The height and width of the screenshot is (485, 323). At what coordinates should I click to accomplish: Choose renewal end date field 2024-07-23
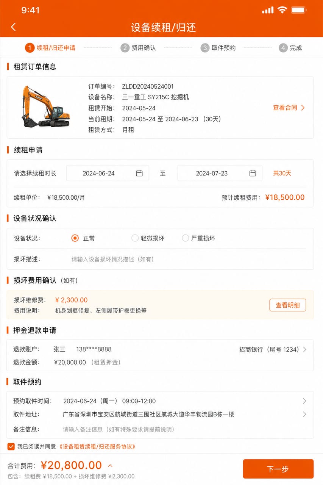(220, 173)
